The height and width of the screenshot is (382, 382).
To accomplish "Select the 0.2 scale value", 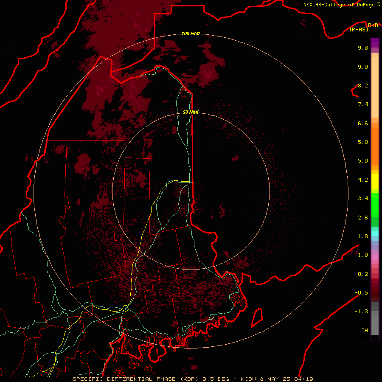I will click(x=363, y=274).
